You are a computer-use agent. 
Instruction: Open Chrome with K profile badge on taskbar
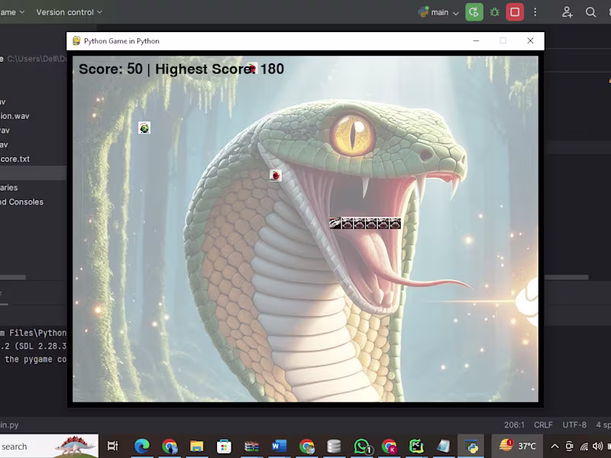(389, 447)
